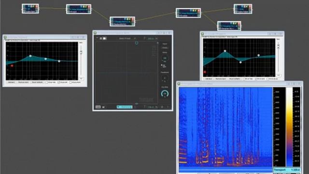Select the red band point in the left EQ graph
This screenshot has height=174, width=309.
pos(12,66)
